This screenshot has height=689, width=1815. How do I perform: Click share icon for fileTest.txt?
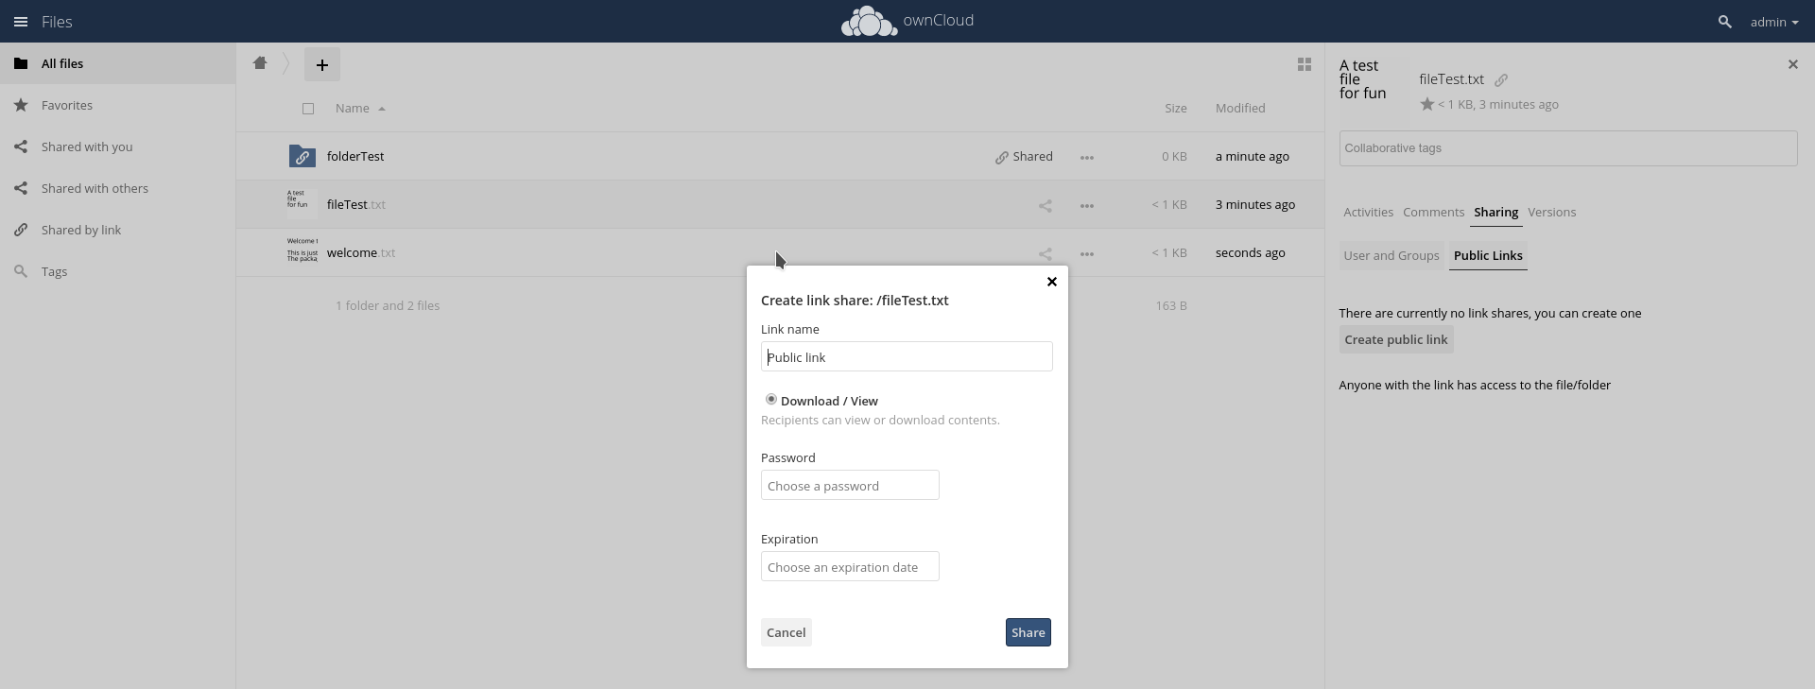(x=1046, y=205)
